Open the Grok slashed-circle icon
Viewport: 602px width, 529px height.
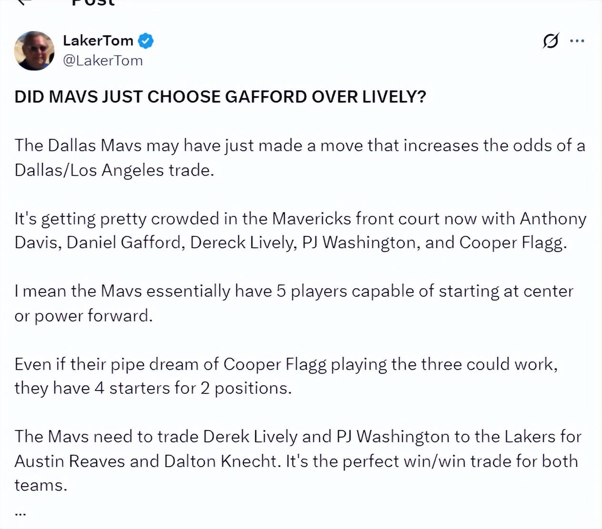pos(550,41)
